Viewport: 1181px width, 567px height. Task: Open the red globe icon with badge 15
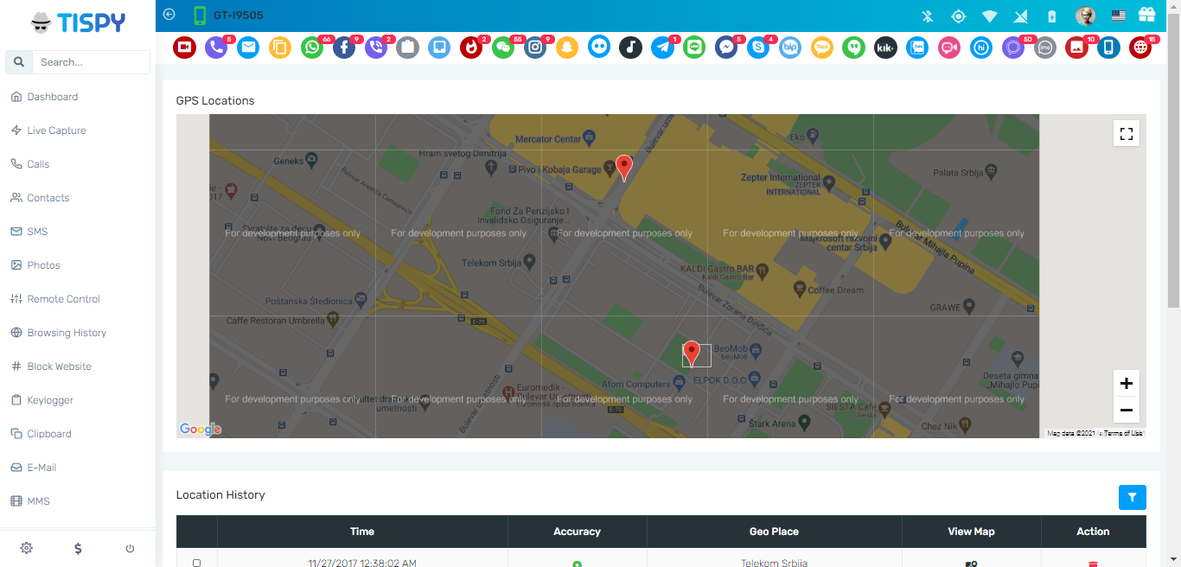[x=1140, y=48]
